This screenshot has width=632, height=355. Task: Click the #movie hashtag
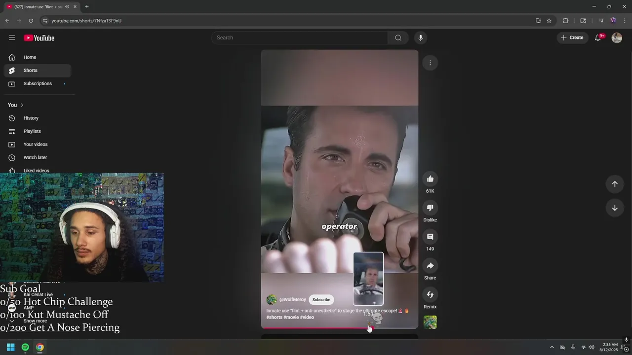[291, 318]
